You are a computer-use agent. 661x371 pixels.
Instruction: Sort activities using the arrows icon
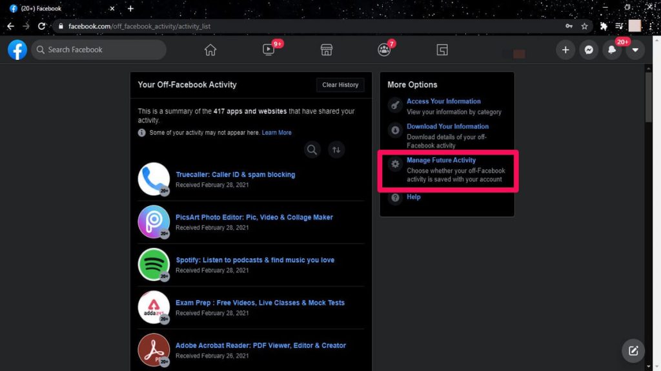click(x=336, y=149)
